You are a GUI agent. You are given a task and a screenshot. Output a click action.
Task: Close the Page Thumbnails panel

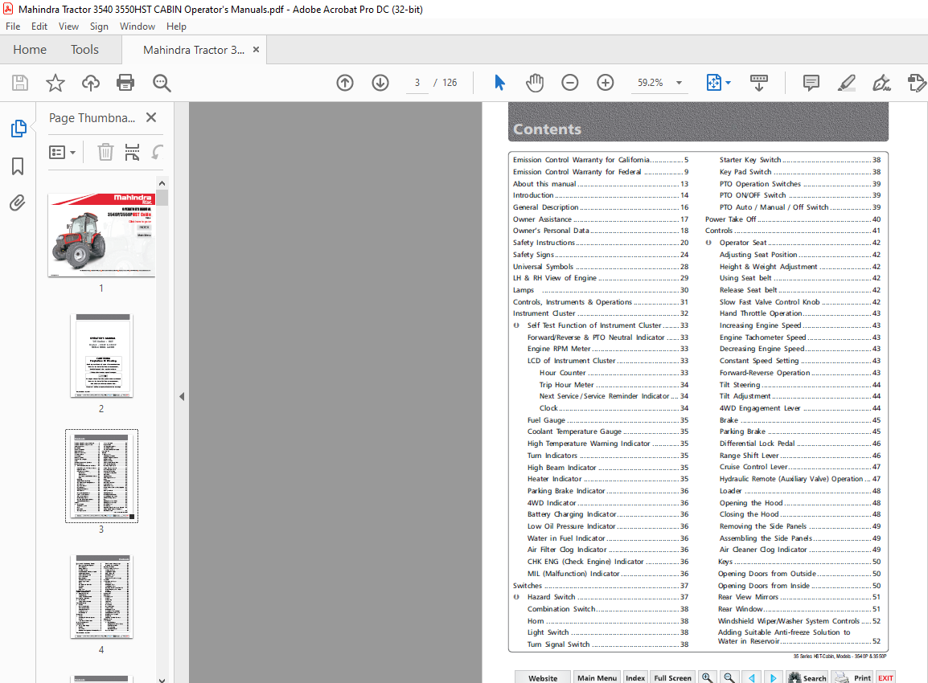(x=151, y=117)
